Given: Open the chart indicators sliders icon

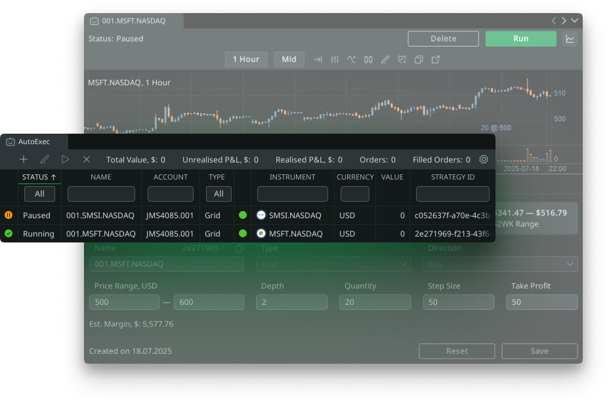Looking at the screenshot, I should [x=335, y=60].
